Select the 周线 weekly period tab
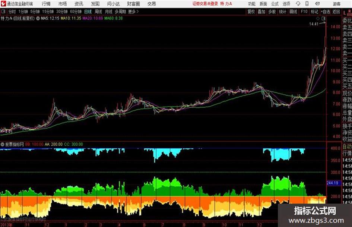Image resolution: width=352 pixels, height=227 pixels. pos(98,12)
